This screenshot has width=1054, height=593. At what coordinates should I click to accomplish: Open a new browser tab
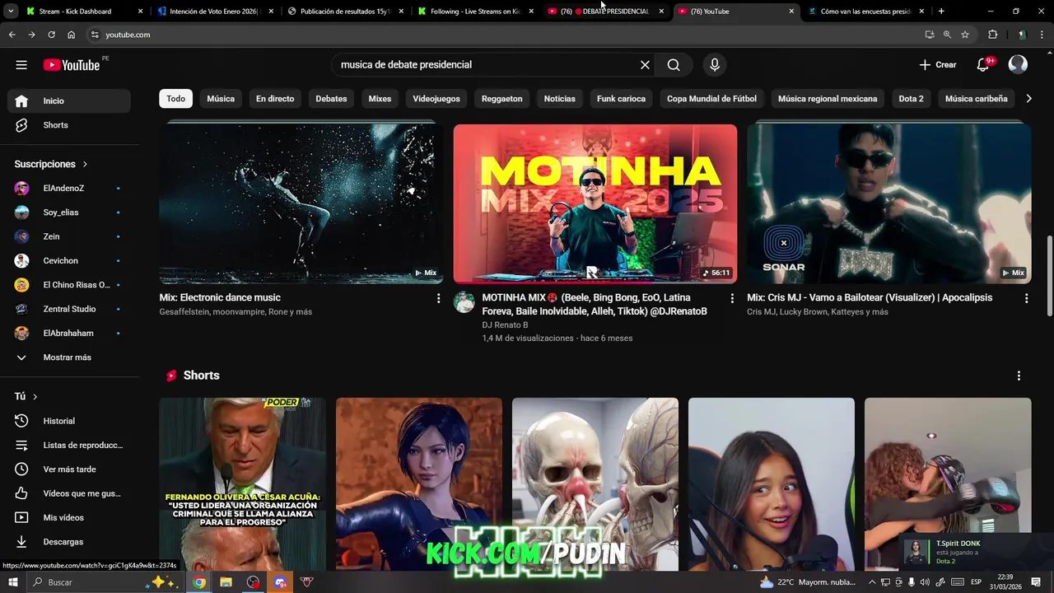941,12
